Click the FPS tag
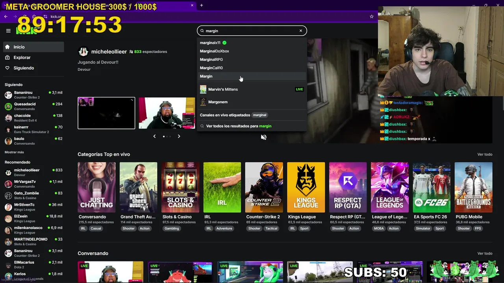The width and height of the screenshot is (504, 283). coord(478,228)
